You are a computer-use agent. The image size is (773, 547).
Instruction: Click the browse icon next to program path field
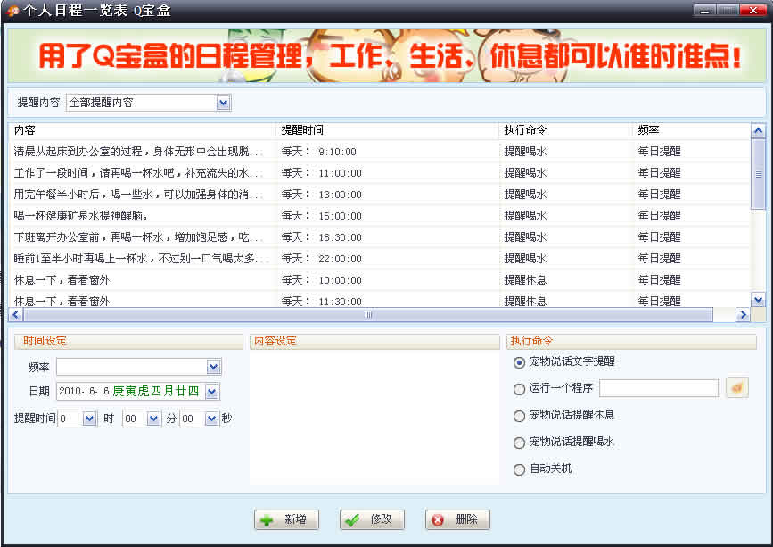coord(737,388)
